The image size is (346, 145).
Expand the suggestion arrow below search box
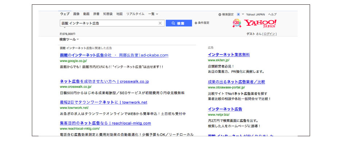point(65,28)
